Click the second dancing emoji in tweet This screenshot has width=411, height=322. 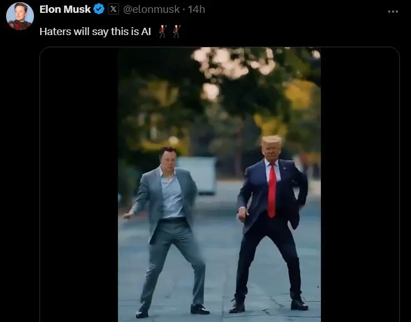tap(176, 31)
